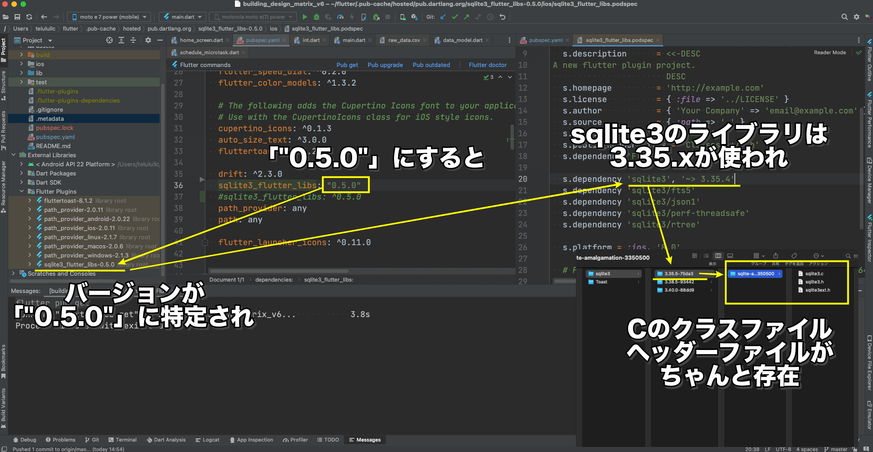This screenshot has width=873, height=452.
Task: Toggle the Structure tool window
Action: point(4,84)
